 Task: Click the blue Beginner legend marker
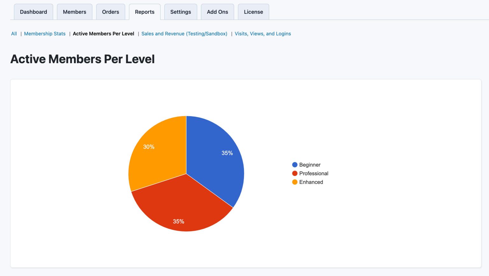pyautogui.click(x=294, y=165)
